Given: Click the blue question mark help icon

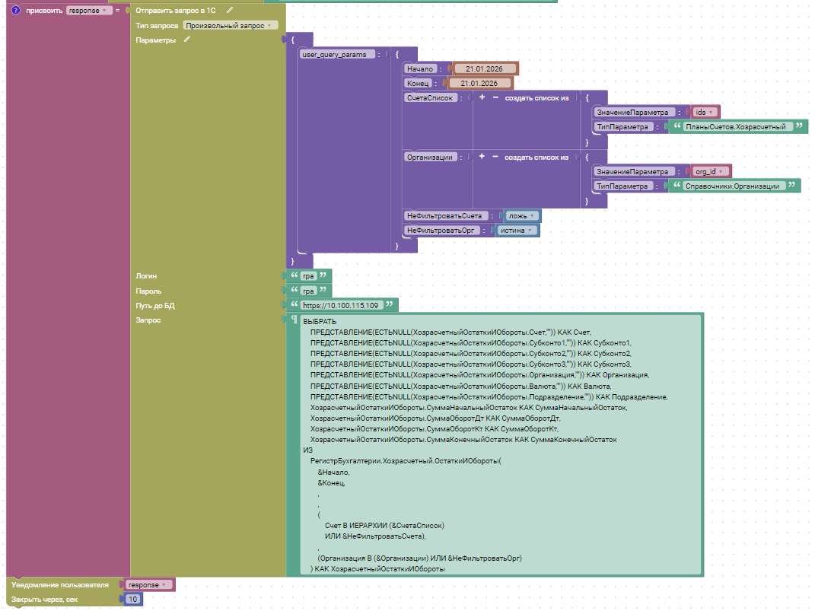Looking at the screenshot, I should tap(15, 11).
